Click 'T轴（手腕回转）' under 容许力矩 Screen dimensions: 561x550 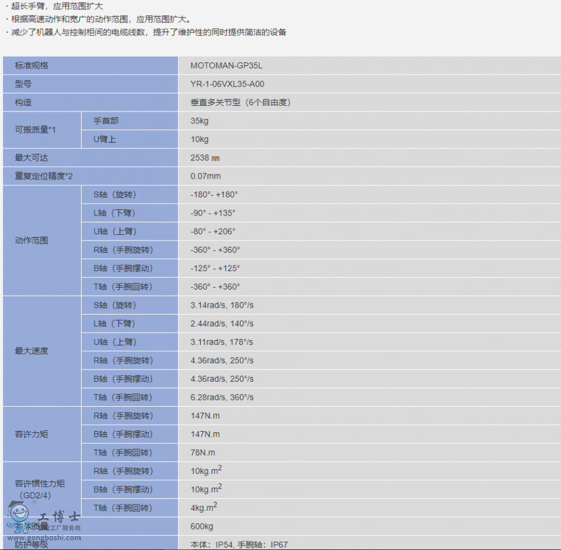pyautogui.click(x=123, y=453)
